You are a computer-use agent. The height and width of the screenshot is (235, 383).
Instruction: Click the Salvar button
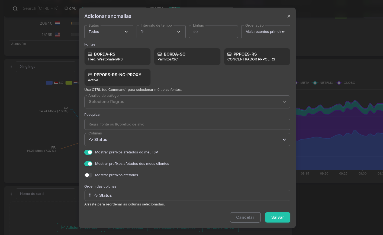point(278,217)
